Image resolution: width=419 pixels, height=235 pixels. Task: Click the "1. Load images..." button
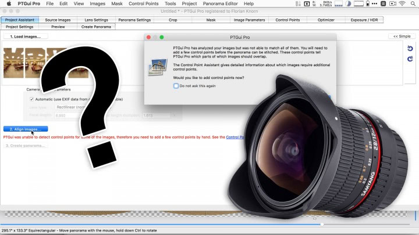[26, 37]
